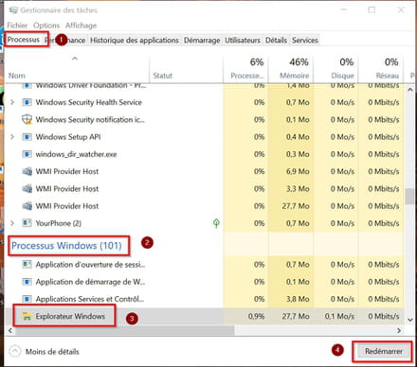Open the Fichier menu

(x=17, y=26)
